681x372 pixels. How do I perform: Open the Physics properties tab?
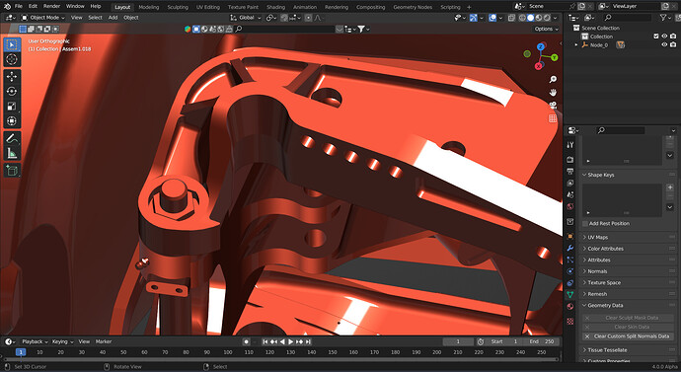[570, 271]
